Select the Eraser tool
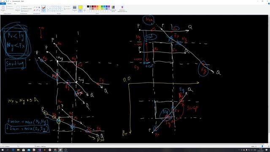This screenshot has height=152, width=270. point(34,10)
